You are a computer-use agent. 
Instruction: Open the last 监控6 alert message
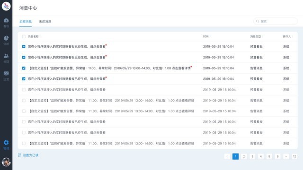coord(111,144)
